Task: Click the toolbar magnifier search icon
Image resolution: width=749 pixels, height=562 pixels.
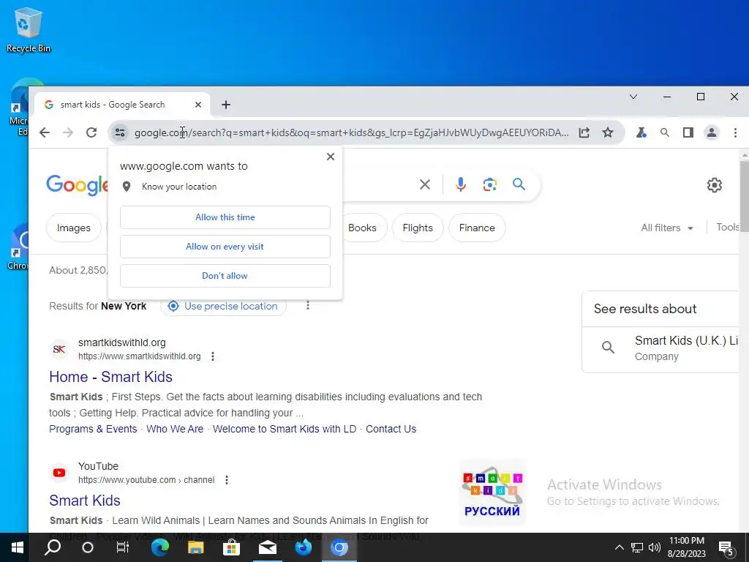Action: coord(664,132)
